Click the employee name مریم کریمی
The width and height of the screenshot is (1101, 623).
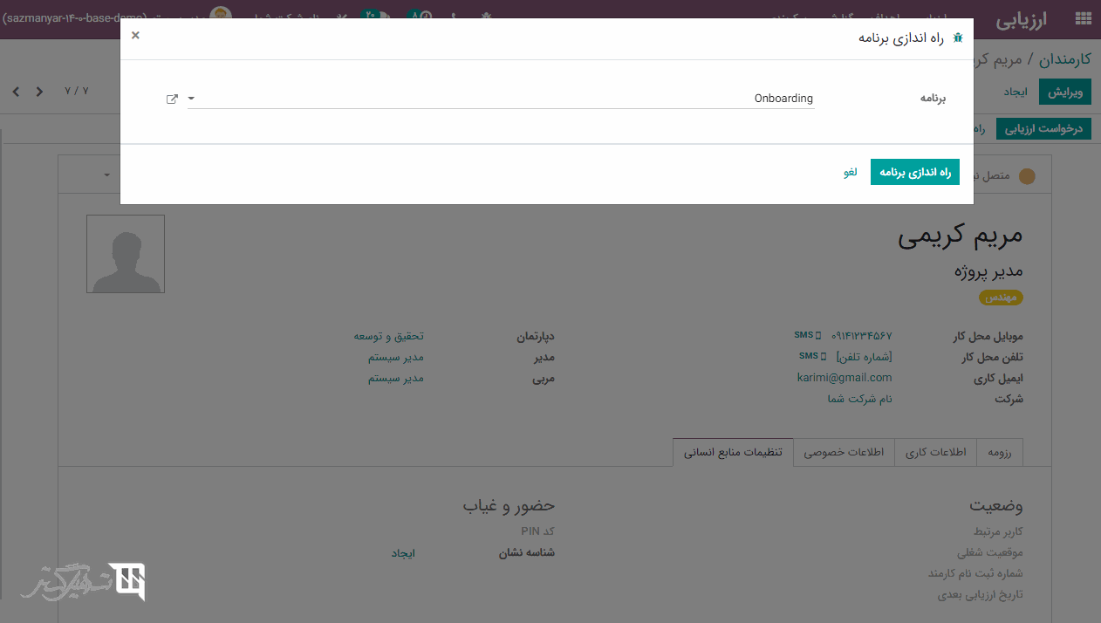961,236
